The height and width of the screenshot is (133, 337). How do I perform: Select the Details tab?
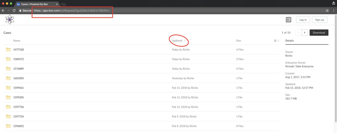tap(289, 41)
